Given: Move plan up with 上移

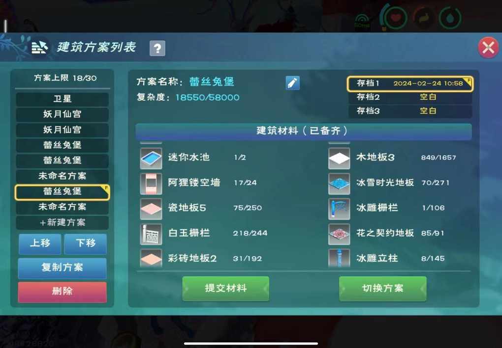Looking at the screenshot, I should (x=40, y=243).
